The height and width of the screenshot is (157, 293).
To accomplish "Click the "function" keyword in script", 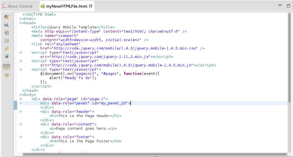I will 133,74.
